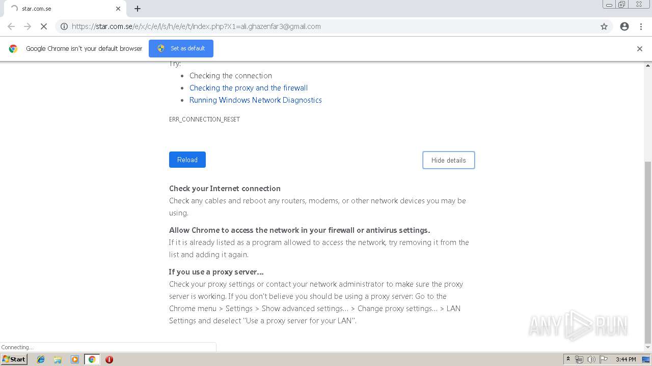Open Windows Explorer folder from taskbar
The height and width of the screenshot is (366, 652).
(x=58, y=359)
